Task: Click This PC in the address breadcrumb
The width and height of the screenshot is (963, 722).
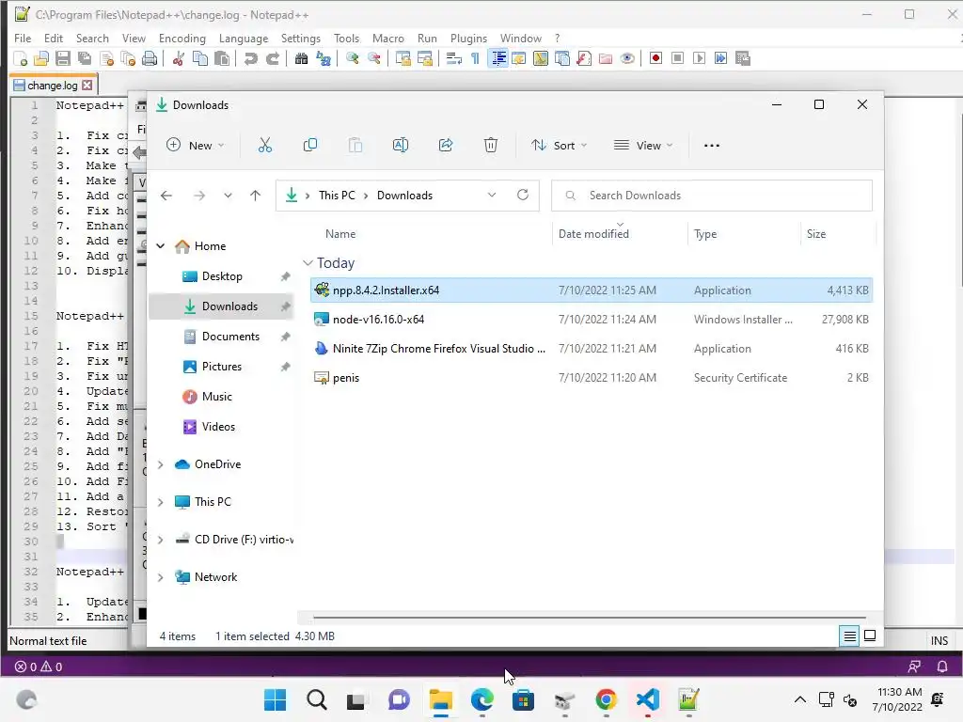Action: click(337, 196)
